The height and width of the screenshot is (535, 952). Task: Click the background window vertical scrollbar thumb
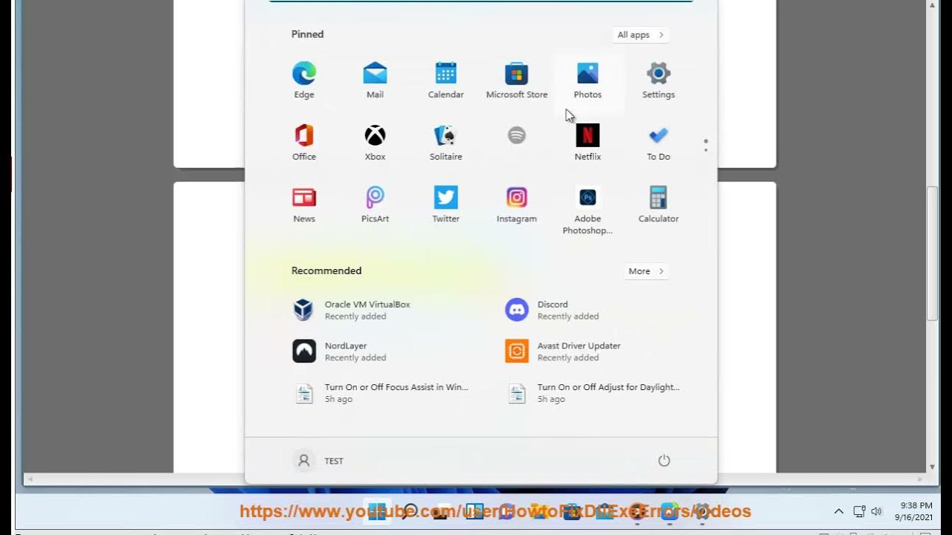[x=932, y=253]
